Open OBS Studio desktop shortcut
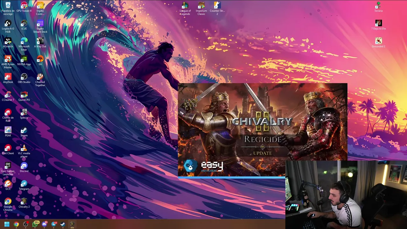 coord(24,78)
